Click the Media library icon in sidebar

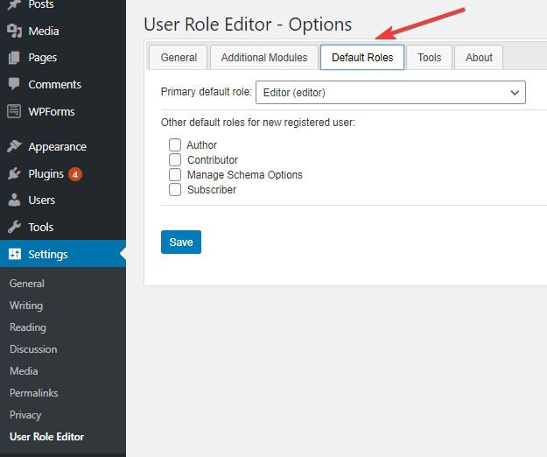[15, 31]
